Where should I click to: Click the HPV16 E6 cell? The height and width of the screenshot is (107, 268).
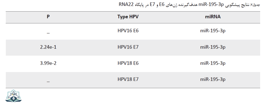(x=128, y=31)
